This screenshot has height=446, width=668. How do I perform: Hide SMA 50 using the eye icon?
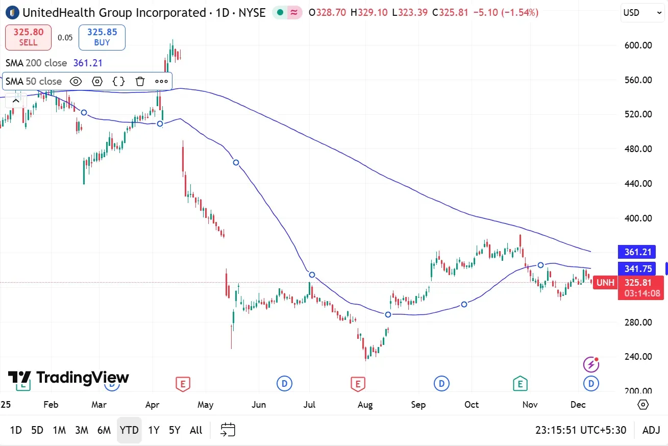76,81
